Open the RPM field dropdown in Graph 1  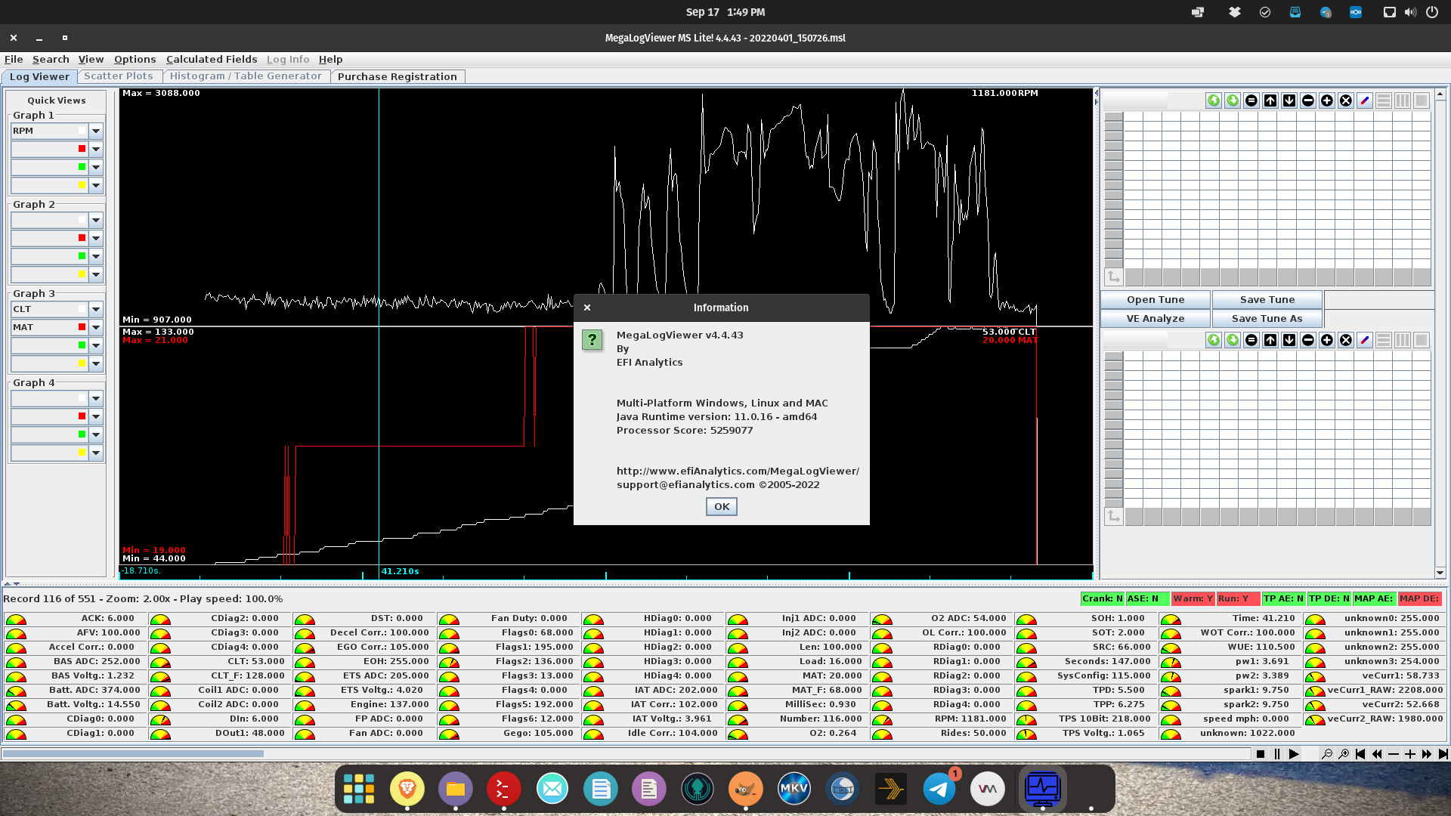(95, 131)
